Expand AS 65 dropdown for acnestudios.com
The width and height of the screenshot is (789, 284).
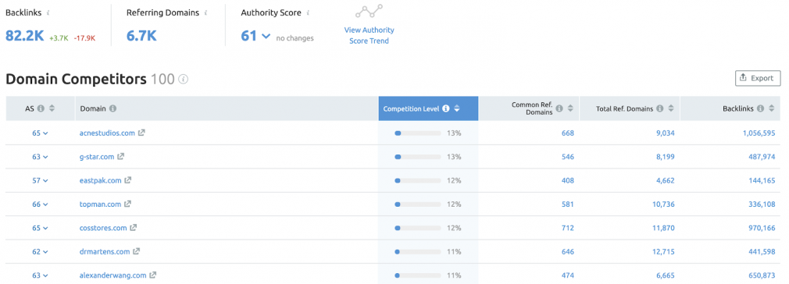46,133
